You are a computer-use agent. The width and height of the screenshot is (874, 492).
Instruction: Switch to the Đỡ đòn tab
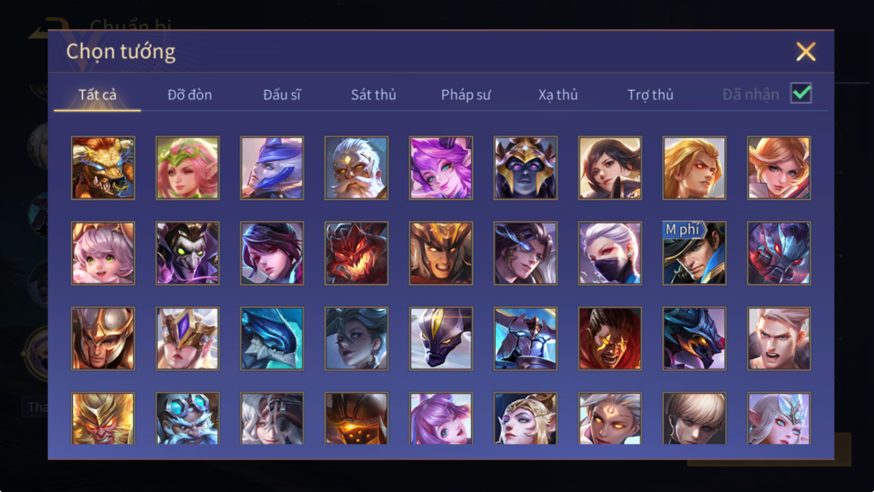pyautogui.click(x=190, y=94)
